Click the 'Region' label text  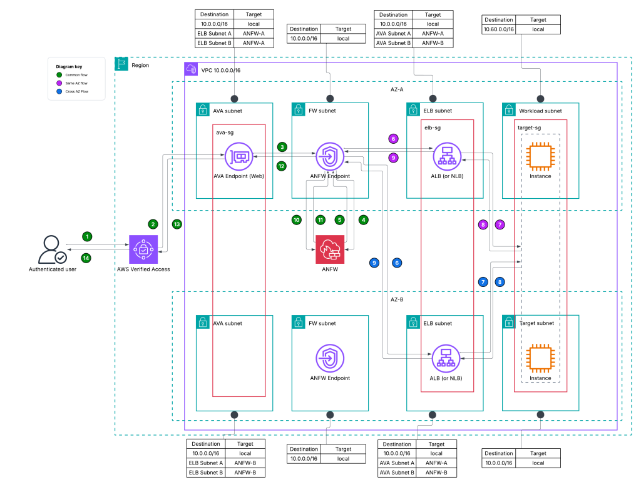[x=140, y=65]
